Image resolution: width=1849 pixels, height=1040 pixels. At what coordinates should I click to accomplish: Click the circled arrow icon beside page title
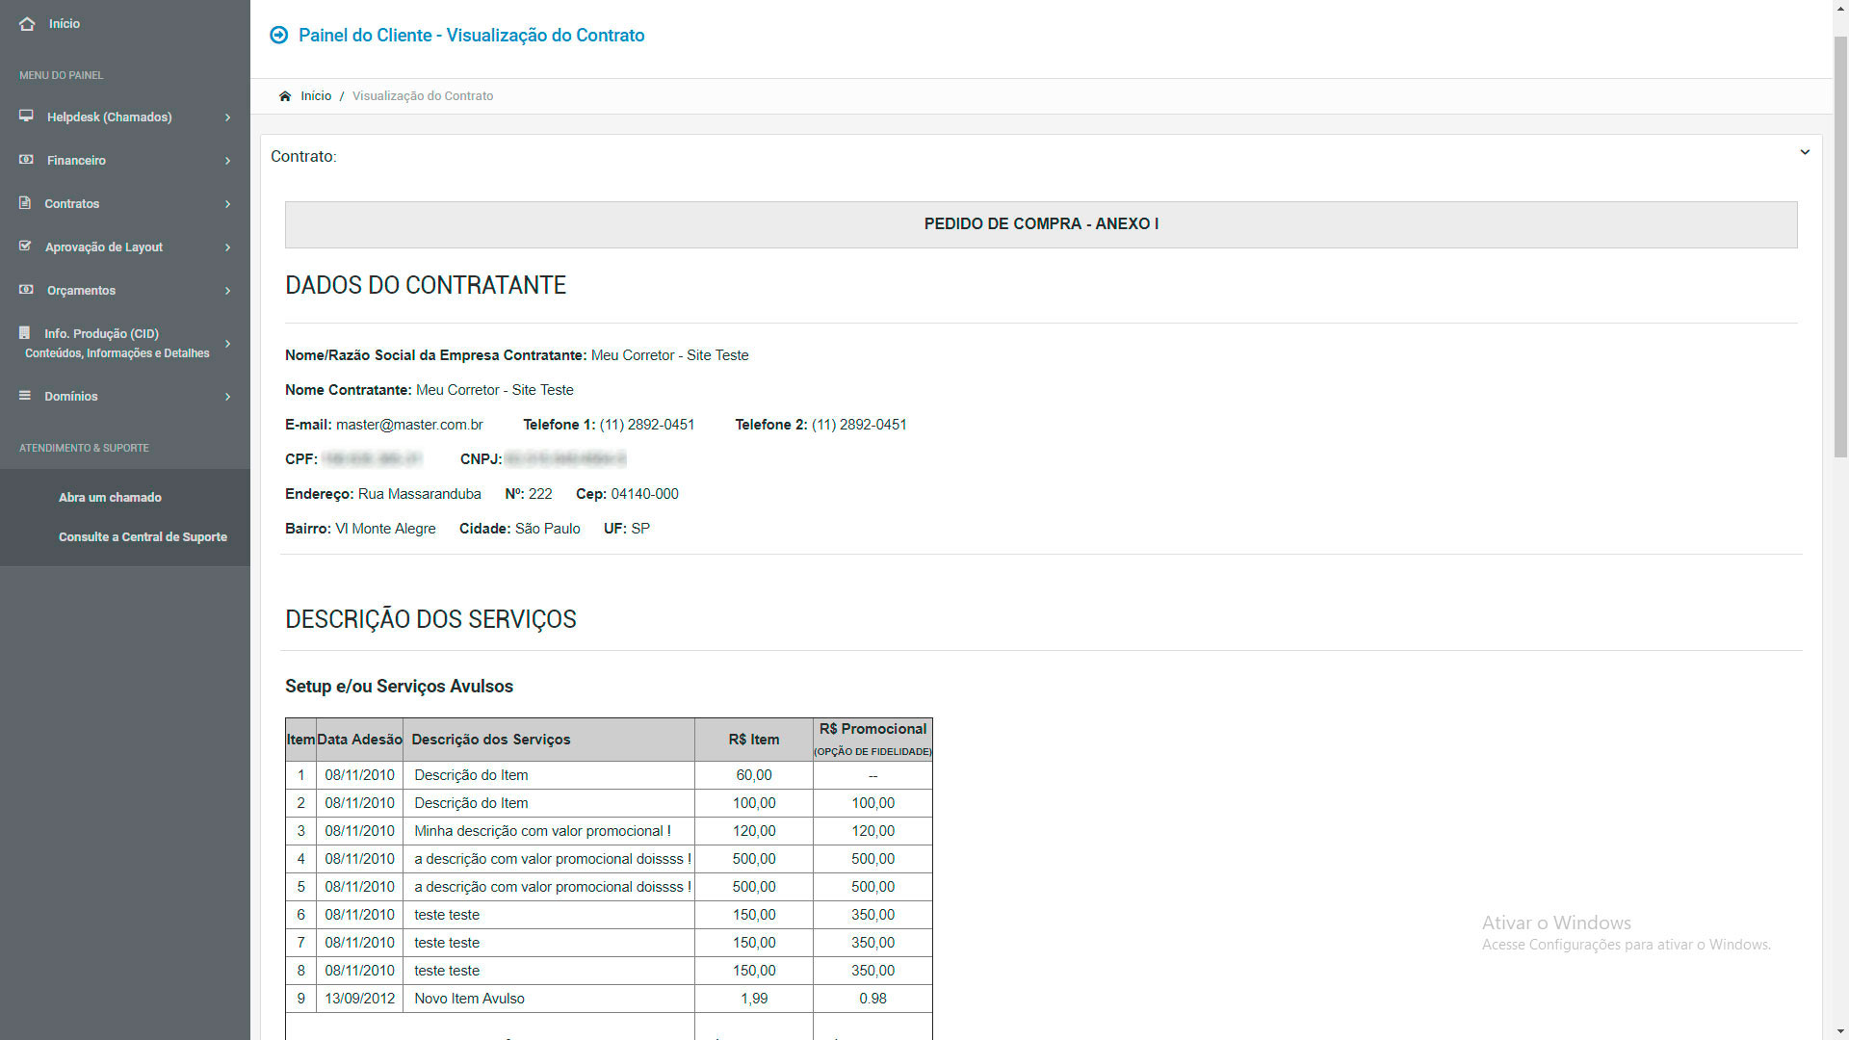click(x=279, y=35)
